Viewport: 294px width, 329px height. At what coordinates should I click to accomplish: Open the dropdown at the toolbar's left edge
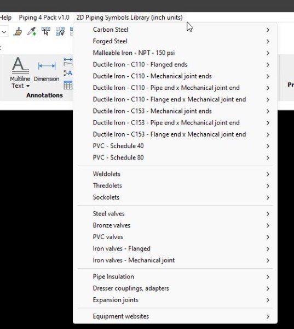(x=4, y=32)
